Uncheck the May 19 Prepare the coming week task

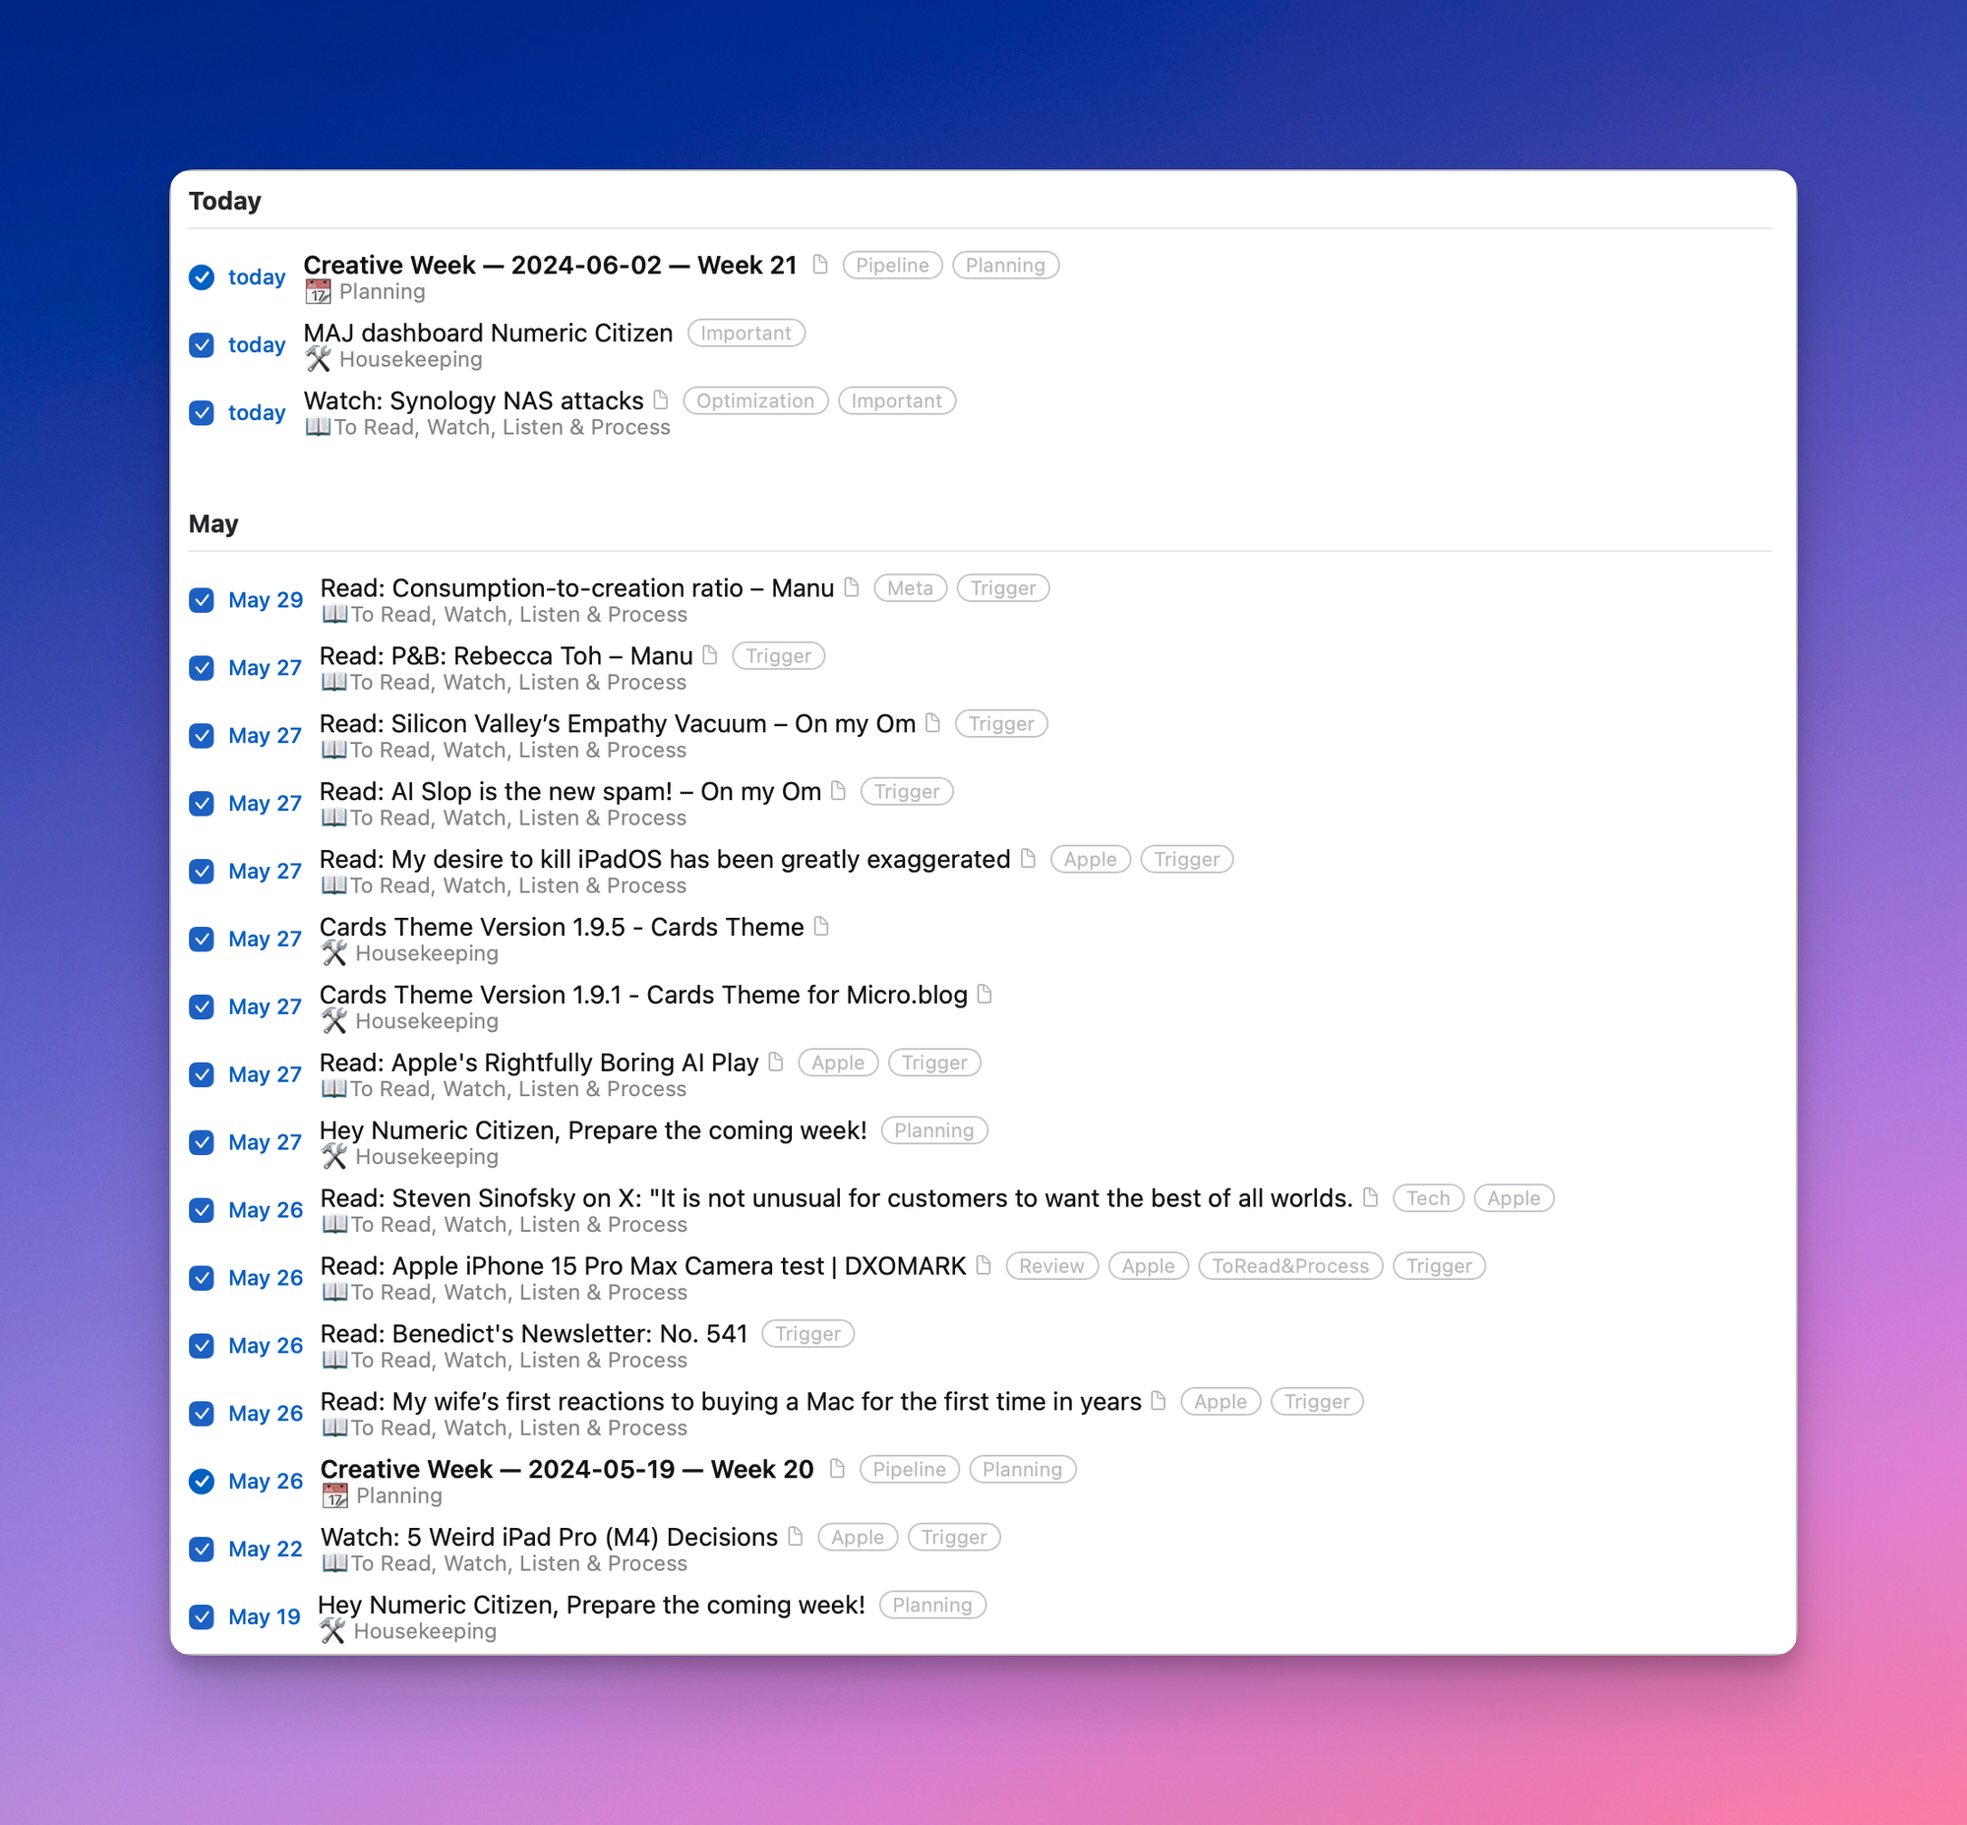coord(202,1616)
